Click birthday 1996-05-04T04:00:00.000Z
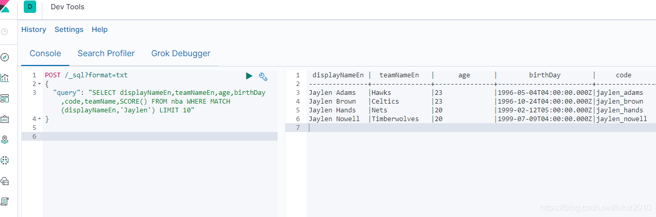The image size is (656, 217). 545,93
